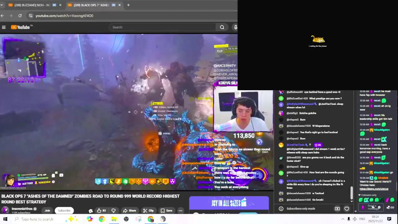Close the BUZZAND| NOH tab
Image resolution: width=398 pixels, height=224 pixels.
(60, 5)
